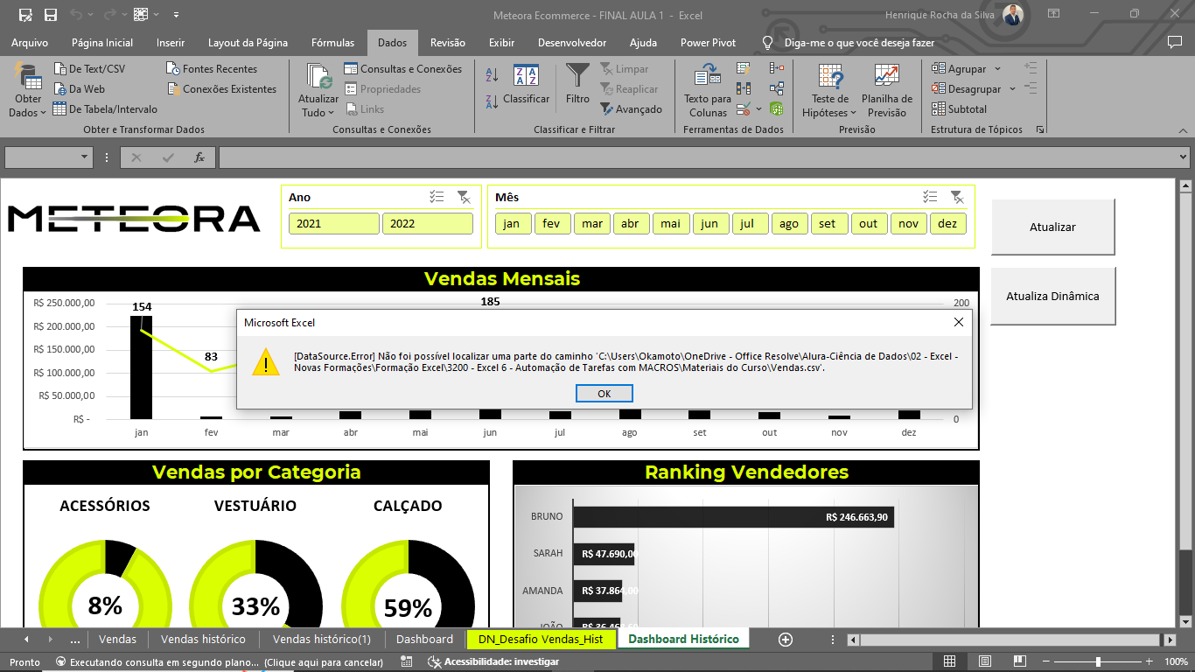This screenshot has width=1195, height=672.
Task: Expand the Validação de Dados dropdown arrow
Action: tap(758, 109)
